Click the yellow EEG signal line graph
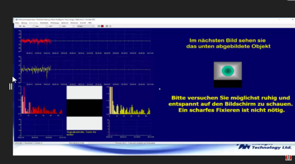The width and height of the screenshot is (295, 164). pos(86,70)
